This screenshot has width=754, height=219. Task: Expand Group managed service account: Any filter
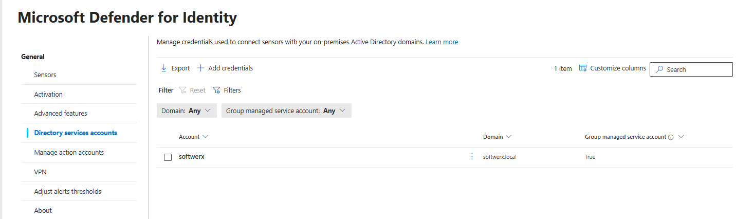[x=286, y=111]
